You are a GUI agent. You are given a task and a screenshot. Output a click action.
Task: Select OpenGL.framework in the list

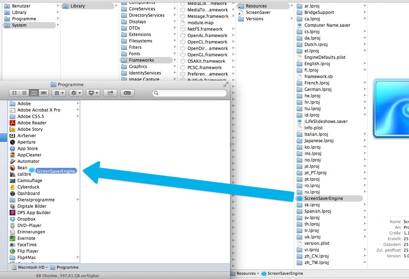[208, 55]
